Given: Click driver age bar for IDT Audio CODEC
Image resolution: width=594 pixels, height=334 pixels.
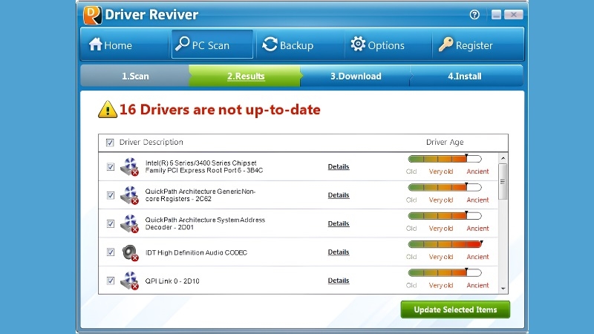Looking at the screenshot, I should pos(445,244).
